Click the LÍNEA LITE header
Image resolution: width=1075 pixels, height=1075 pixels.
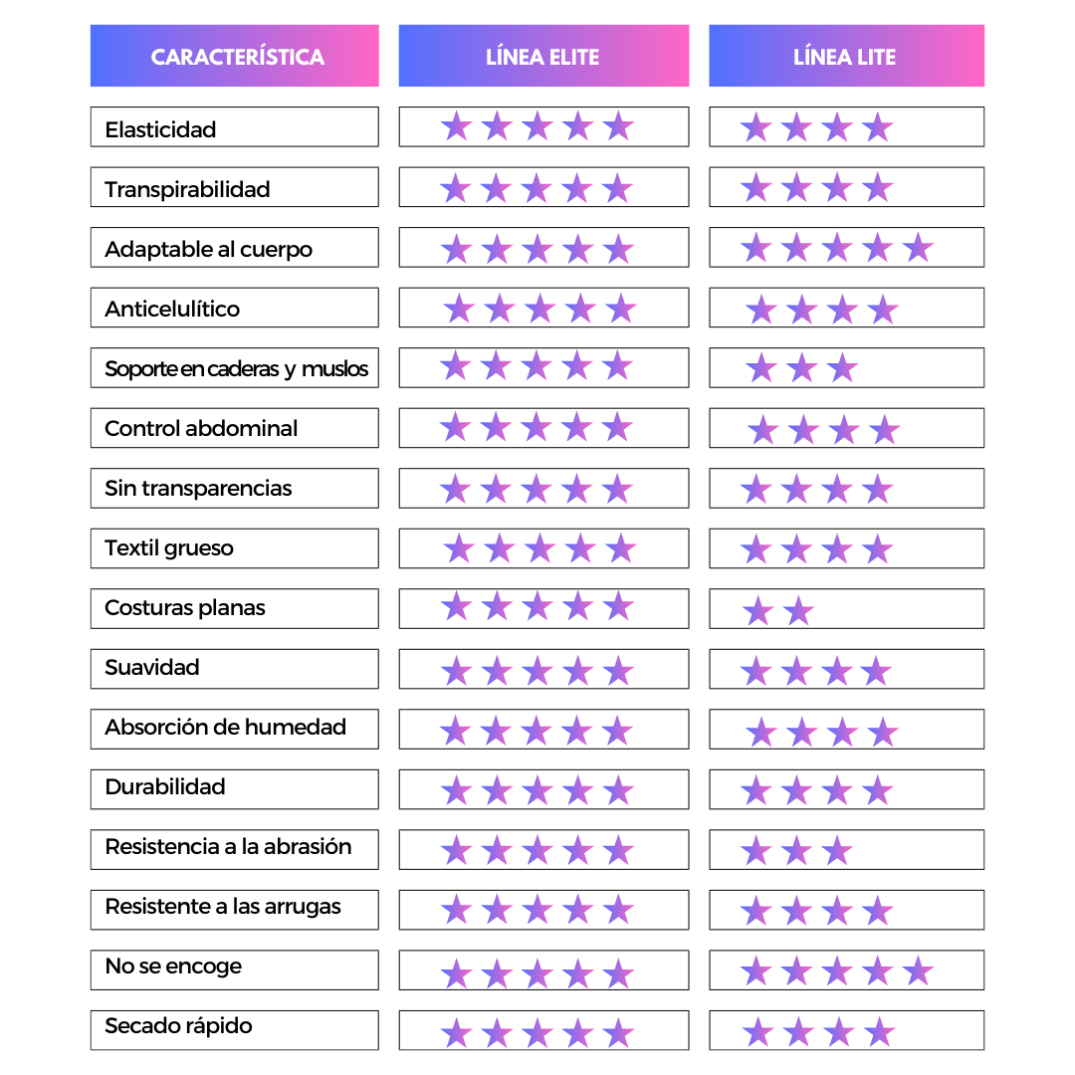[x=847, y=56]
